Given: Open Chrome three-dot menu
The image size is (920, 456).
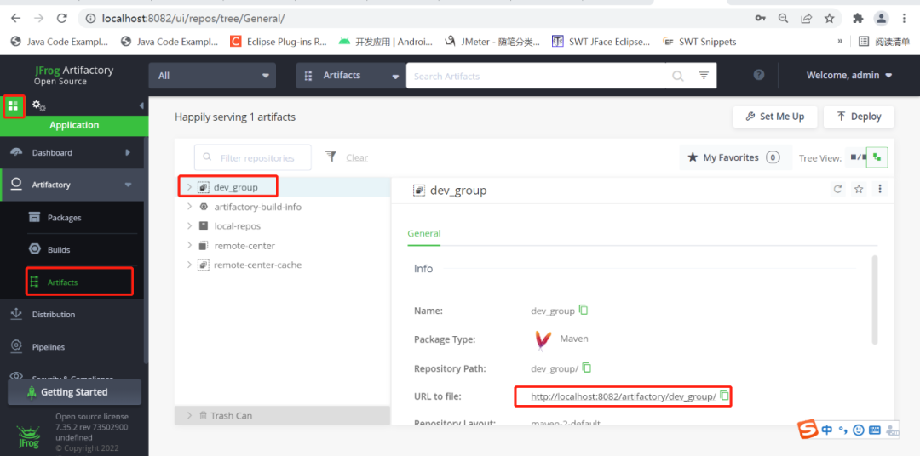Looking at the screenshot, I should pos(904,18).
